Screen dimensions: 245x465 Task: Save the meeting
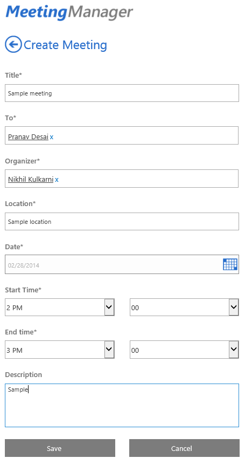tap(60, 448)
